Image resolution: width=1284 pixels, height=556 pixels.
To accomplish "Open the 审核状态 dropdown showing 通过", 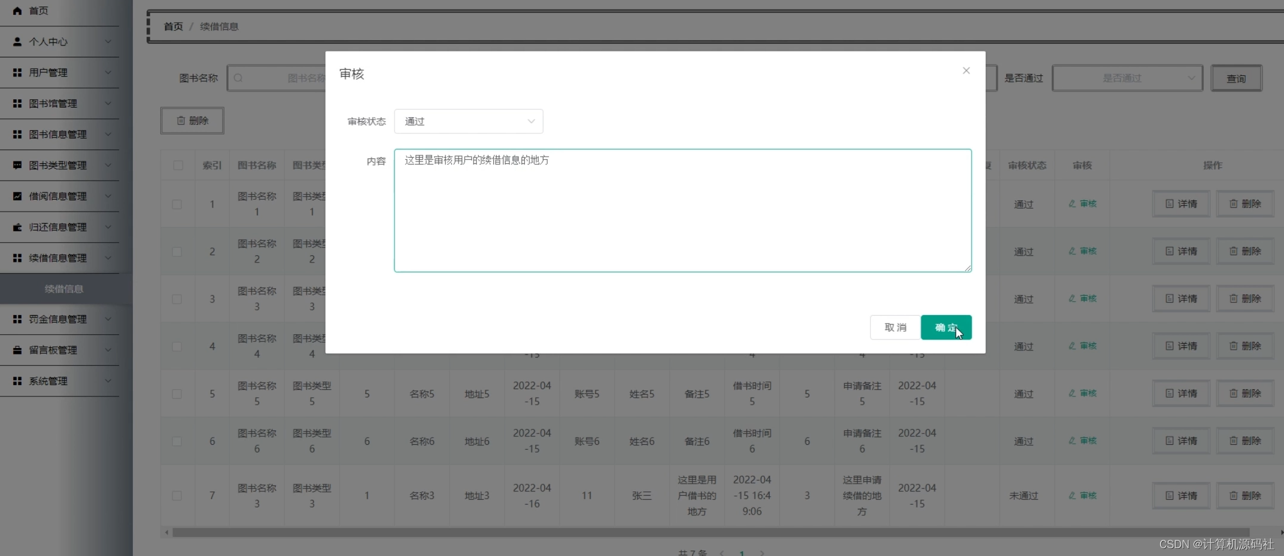I will coord(469,121).
